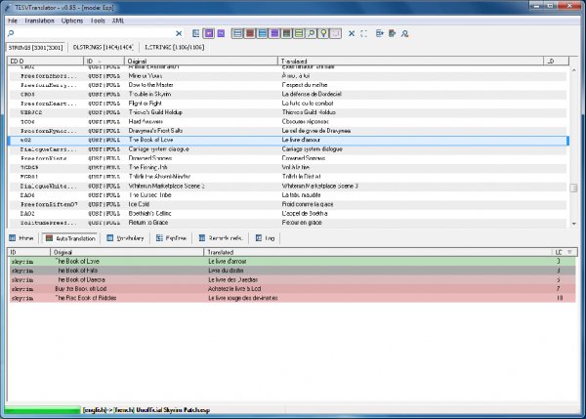586x419 pixels.
Task: Click the Vocabulary tab icon
Action: [x=109, y=238]
